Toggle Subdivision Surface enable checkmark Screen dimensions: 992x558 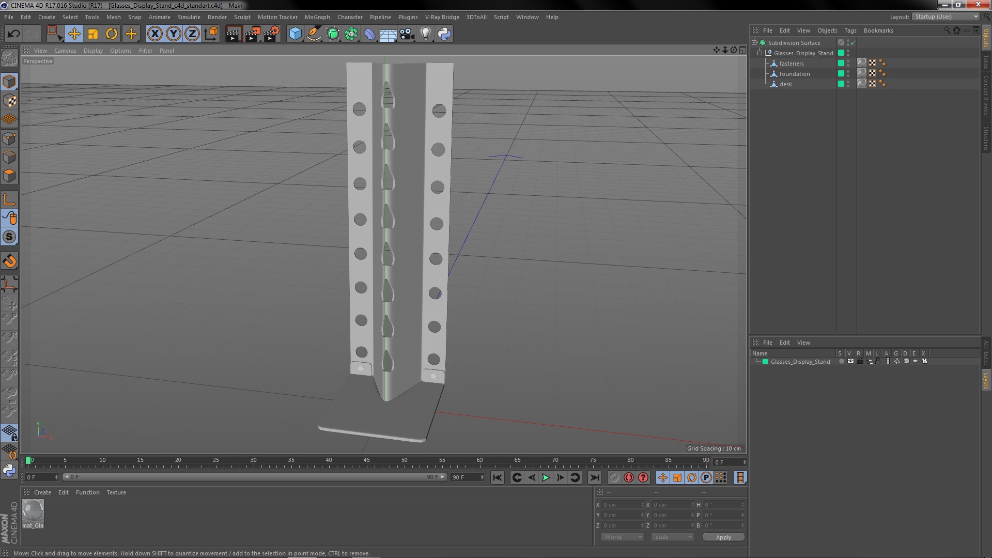(x=853, y=43)
